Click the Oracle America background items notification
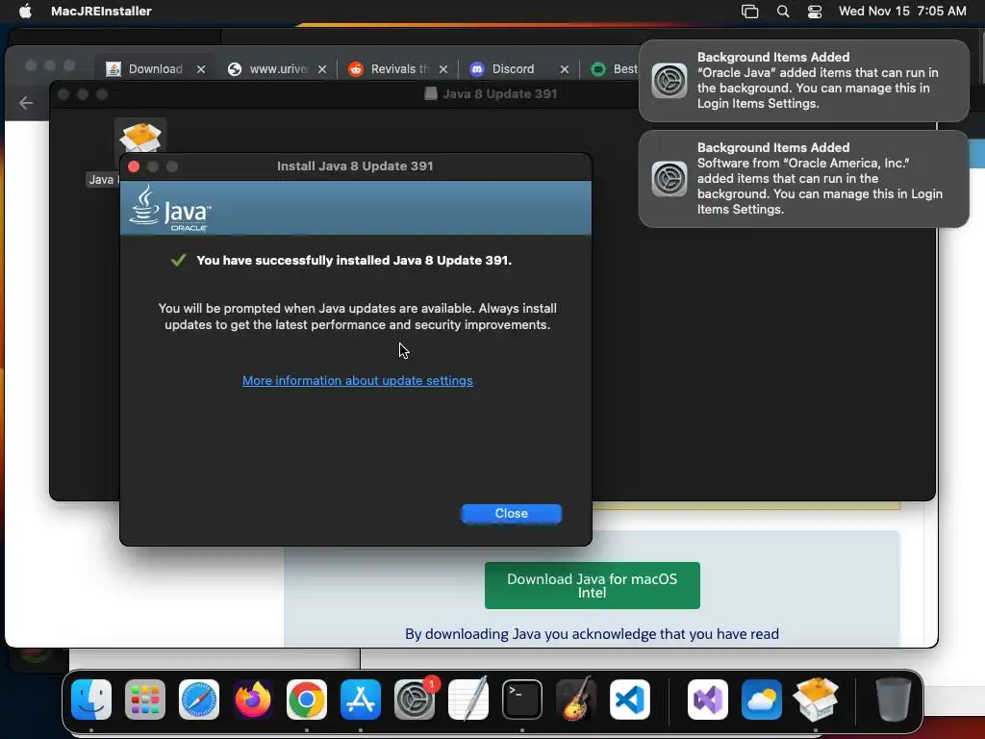The height and width of the screenshot is (739, 985). (x=803, y=178)
